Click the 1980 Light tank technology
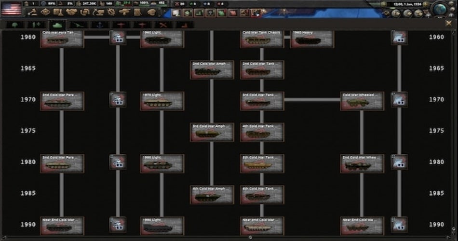Viewport: 458px width, 241px height. tap(162, 163)
